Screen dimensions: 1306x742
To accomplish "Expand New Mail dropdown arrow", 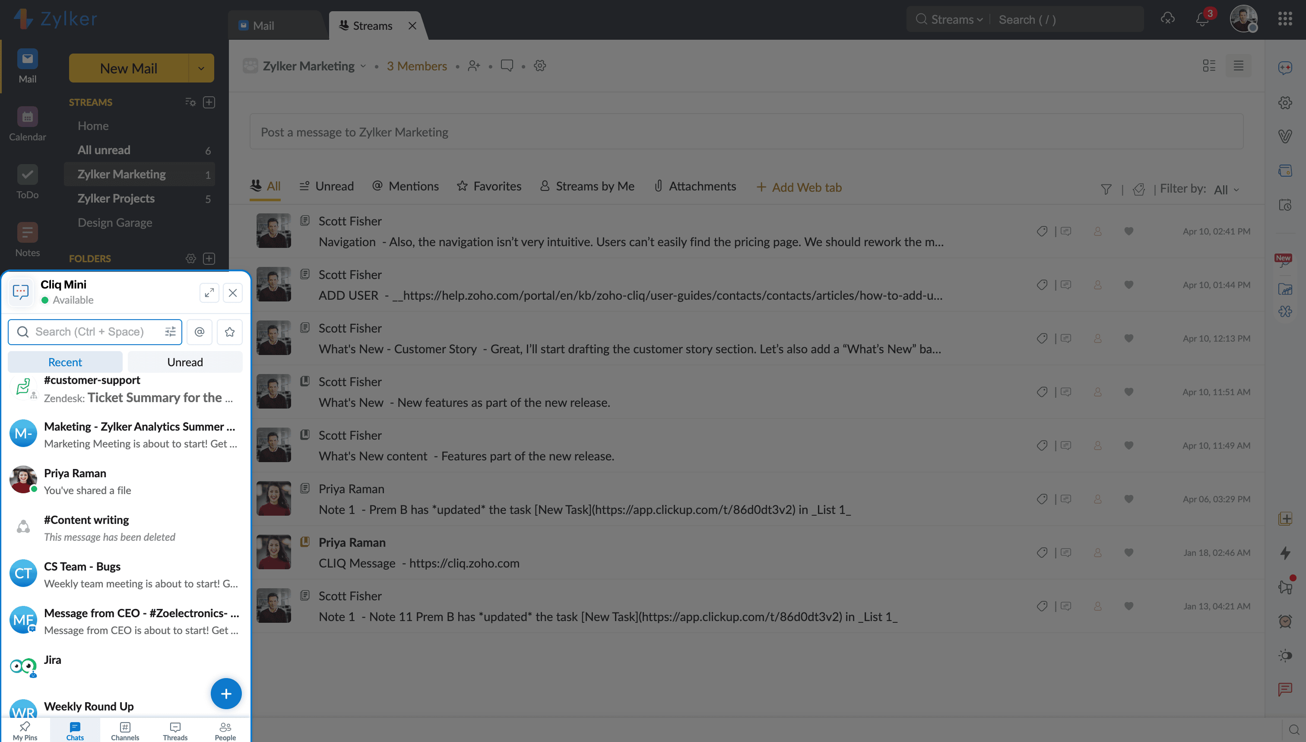I will tap(201, 68).
